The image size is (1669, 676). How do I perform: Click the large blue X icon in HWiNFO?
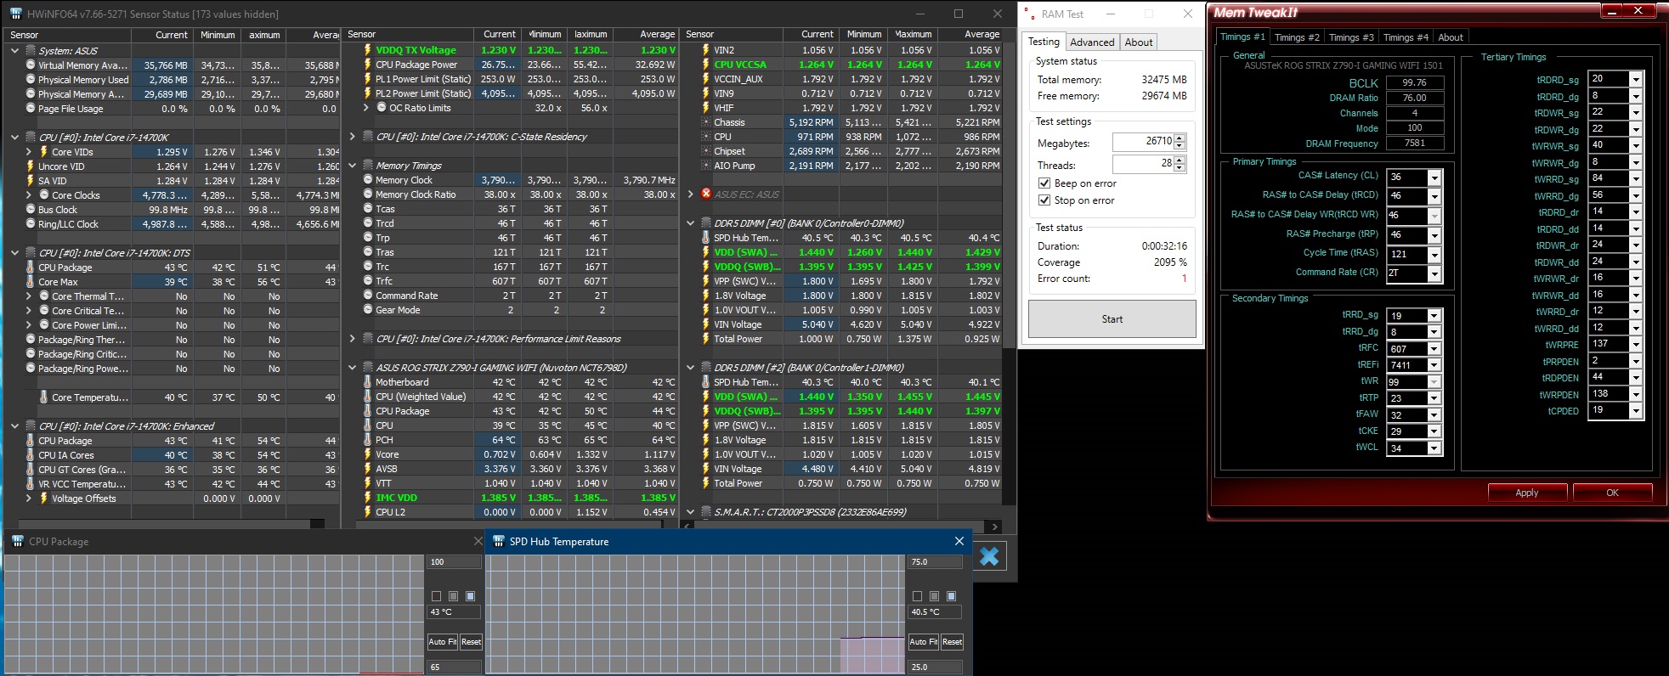[x=989, y=556]
